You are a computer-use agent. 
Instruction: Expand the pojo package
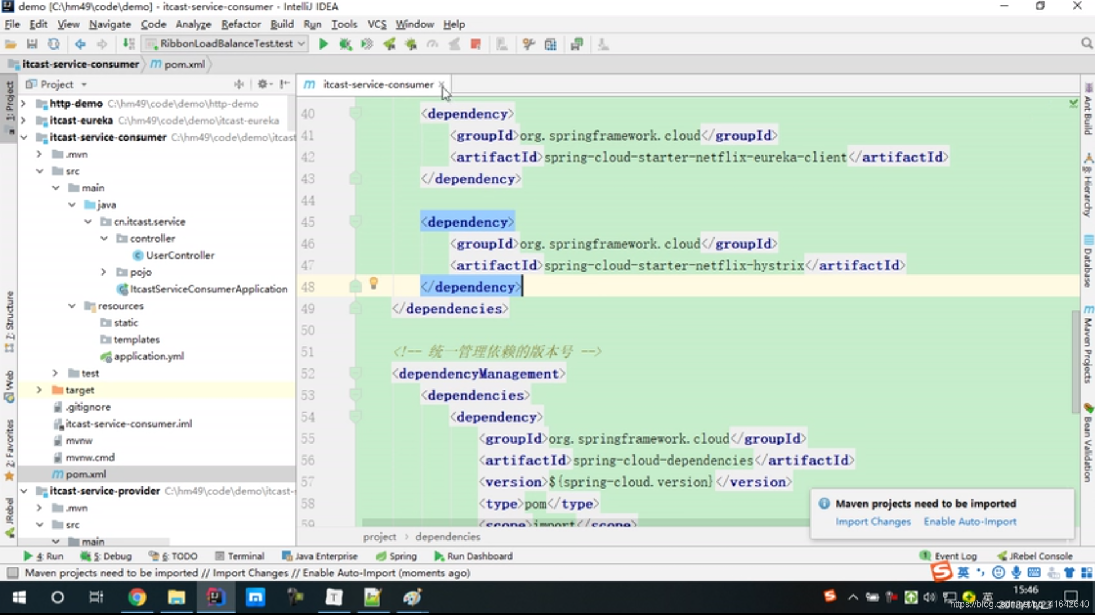(x=103, y=272)
